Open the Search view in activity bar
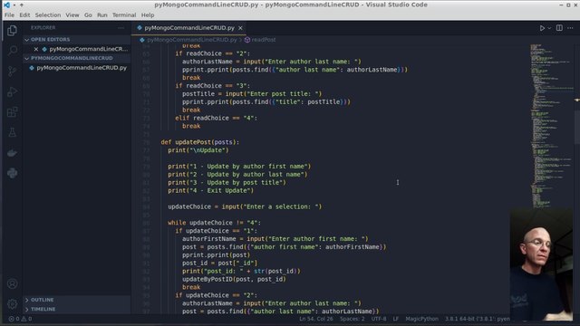 12,51
